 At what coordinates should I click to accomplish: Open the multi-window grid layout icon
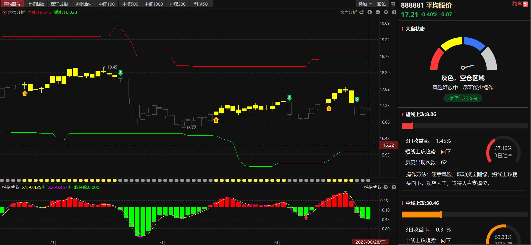(x=393, y=4)
